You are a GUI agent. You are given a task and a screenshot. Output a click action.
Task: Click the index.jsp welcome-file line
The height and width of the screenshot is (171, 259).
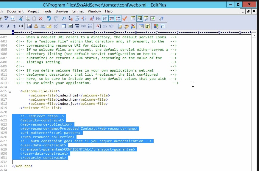tap(68, 104)
